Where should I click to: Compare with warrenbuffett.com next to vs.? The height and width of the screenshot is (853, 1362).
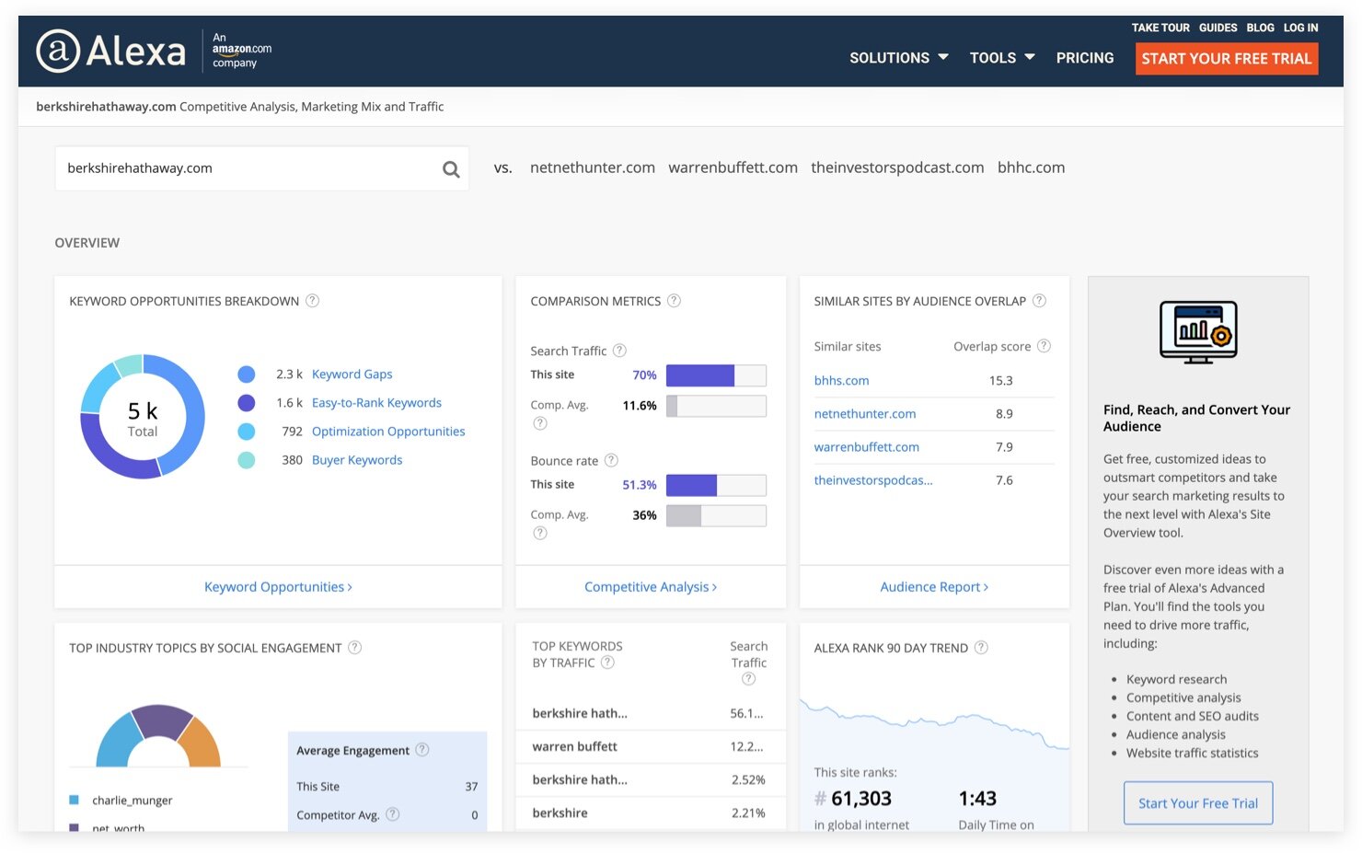(733, 167)
